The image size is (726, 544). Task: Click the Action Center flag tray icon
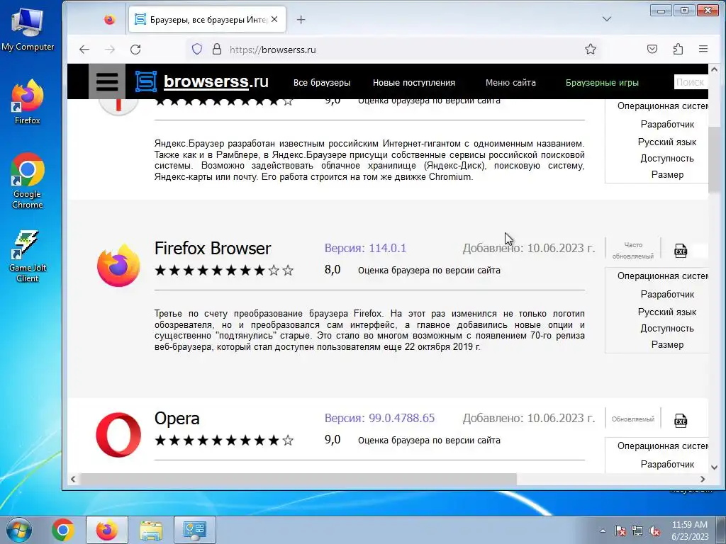tap(620, 531)
